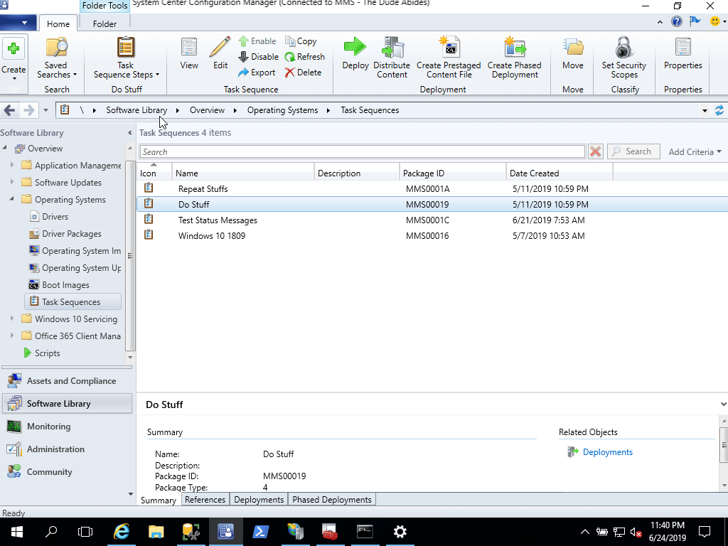Click Create Prestaged Content File

point(449,58)
